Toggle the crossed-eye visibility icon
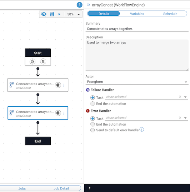 click(x=44, y=14)
